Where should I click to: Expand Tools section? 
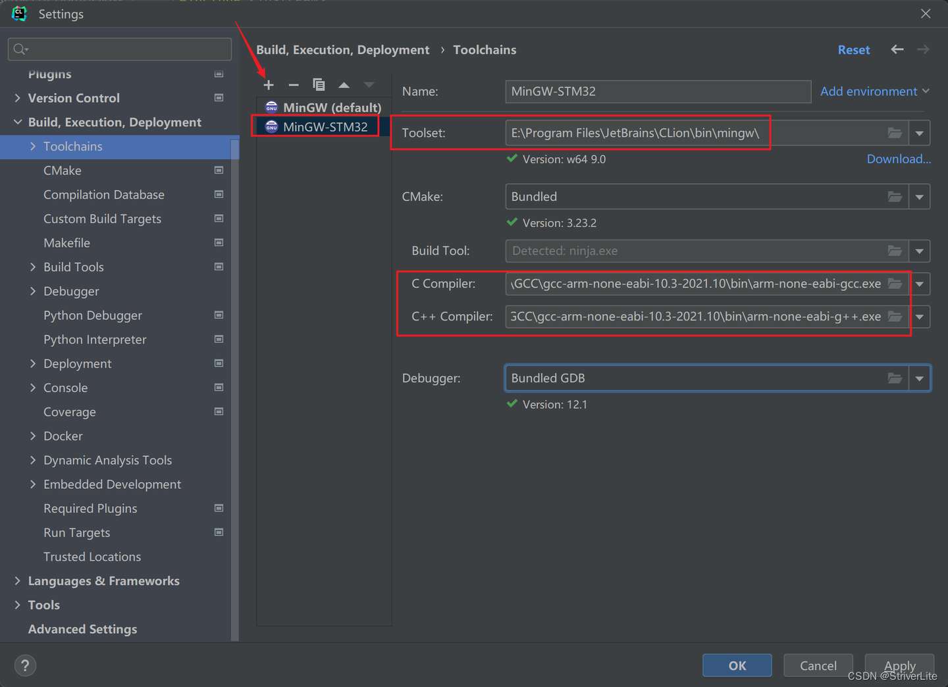click(17, 605)
